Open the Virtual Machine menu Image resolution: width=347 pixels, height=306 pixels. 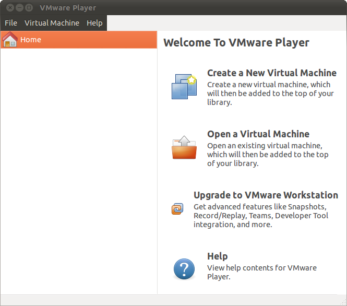click(x=52, y=23)
